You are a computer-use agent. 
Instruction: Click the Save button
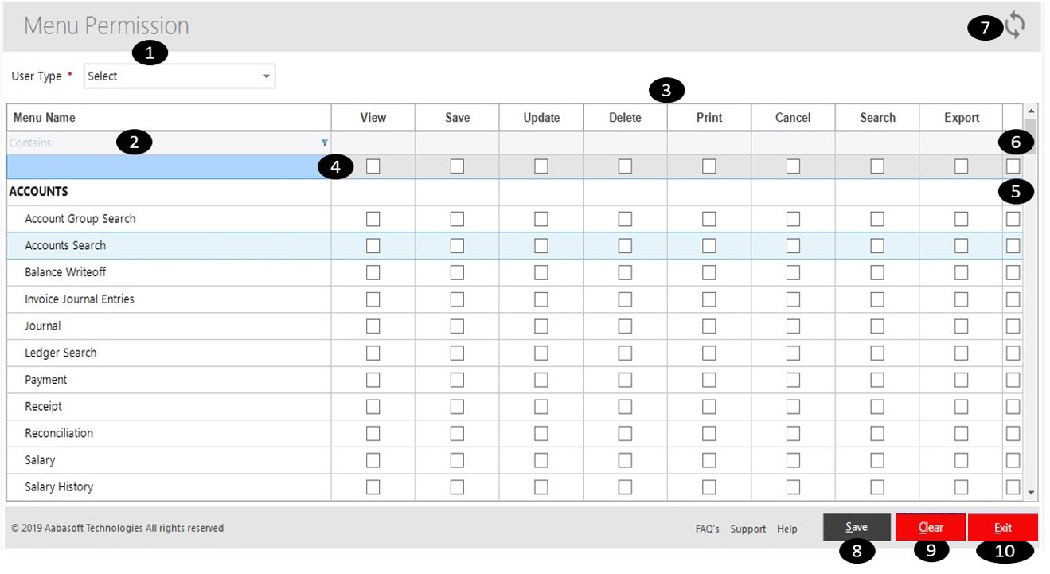[856, 526]
